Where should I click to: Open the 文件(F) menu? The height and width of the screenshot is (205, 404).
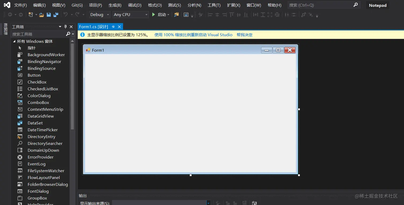(x=21, y=5)
